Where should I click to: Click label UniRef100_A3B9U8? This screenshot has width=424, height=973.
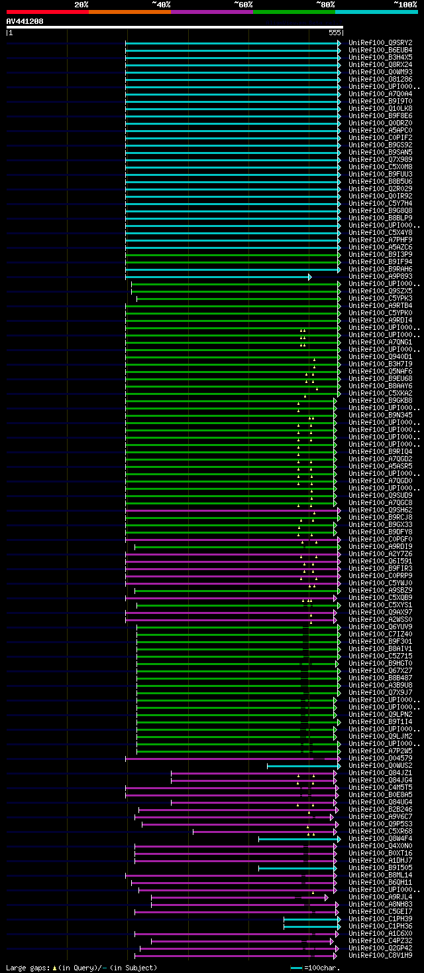click(x=380, y=685)
